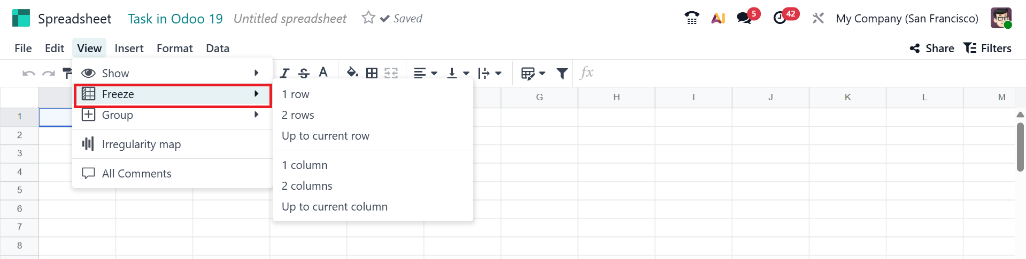Image resolution: width=1026 pixels, height=259 pixels.
Task: Open the VoIP phone dialer icon
Action: point(692,18)
